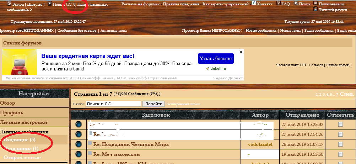
Task: Tick checkbox for 27 май 15:28 message
Action: click(340, 125)
